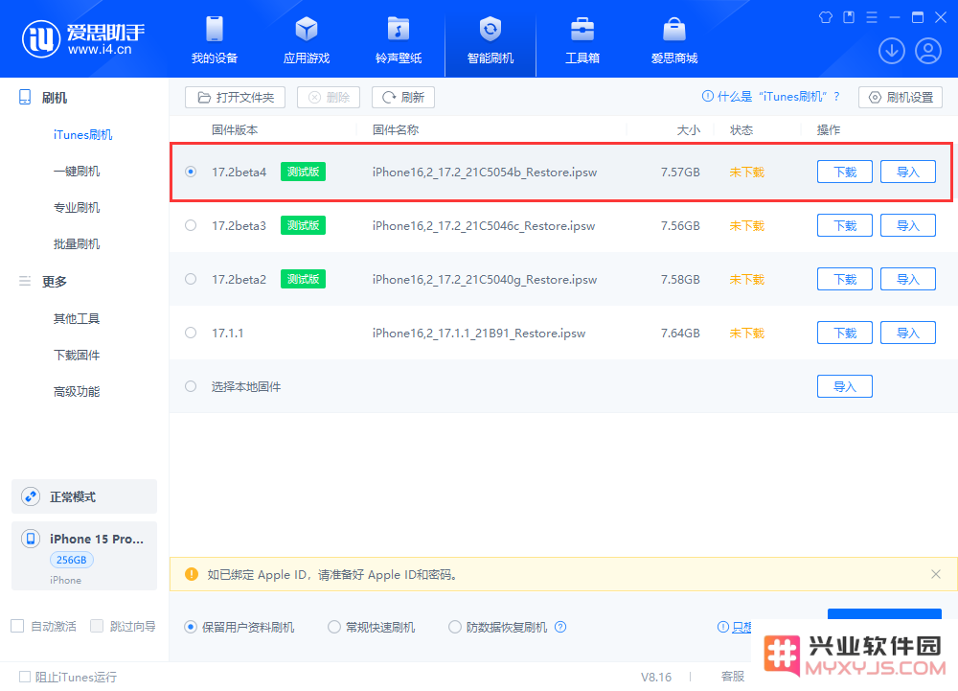
Task: Import 17.2beta2 firmware file
Action: point(908,279)
